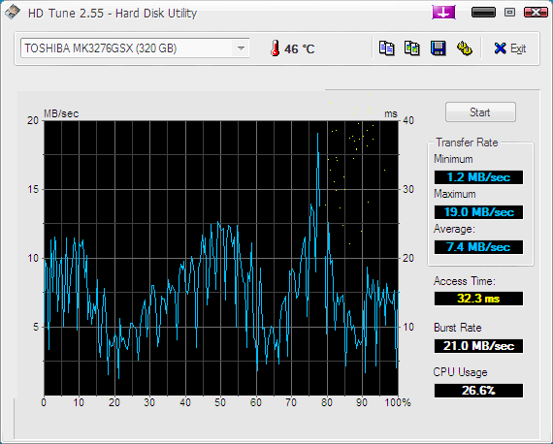Screen dimensions: 553x444
Task: Save screenshot using the floppy disk icon
Action: pos(438,48)
